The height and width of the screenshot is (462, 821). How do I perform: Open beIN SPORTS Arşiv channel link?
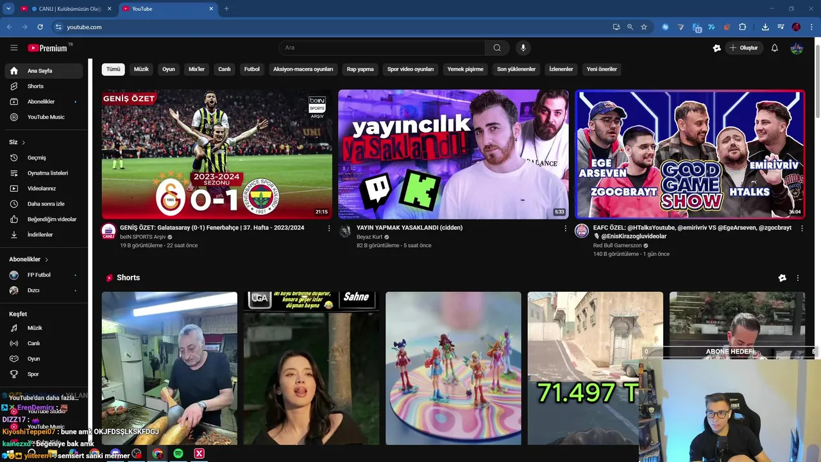click(142, 237)
